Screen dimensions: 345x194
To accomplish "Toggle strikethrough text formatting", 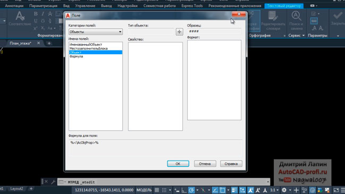I will pos(50,14).
